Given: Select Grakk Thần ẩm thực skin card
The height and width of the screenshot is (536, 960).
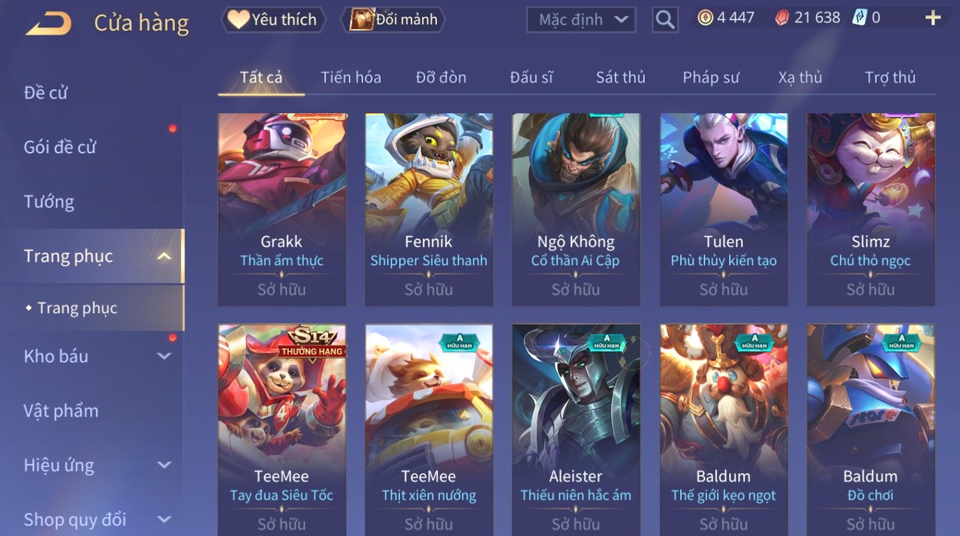Looking at the screenshot, I should coord(282,210).
